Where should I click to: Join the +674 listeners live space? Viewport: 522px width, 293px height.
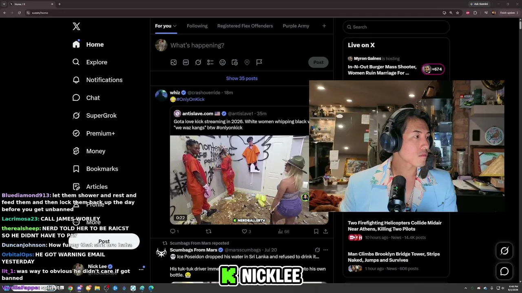click(432, 69)
